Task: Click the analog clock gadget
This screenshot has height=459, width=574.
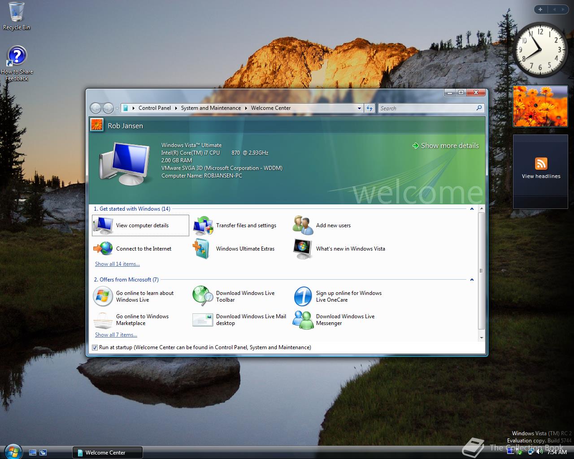Action: tap(540, 50)
